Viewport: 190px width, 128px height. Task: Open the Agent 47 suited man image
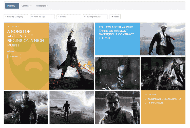coord(163,39)
